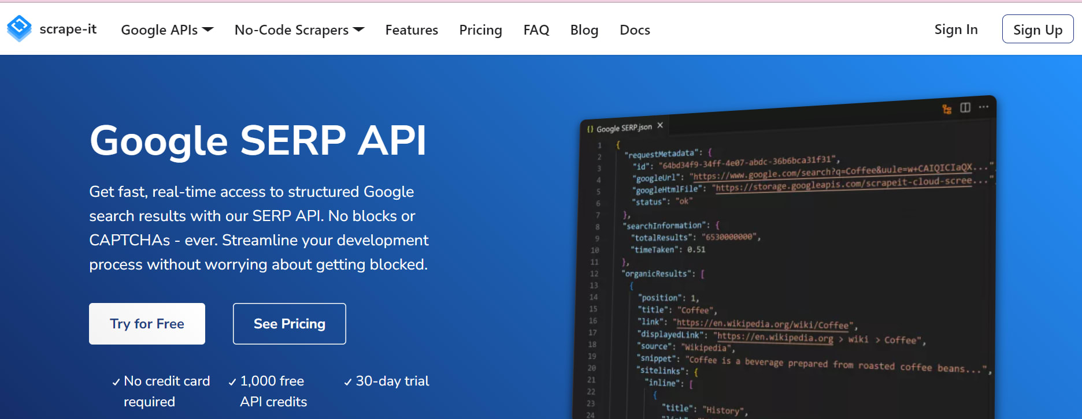Close the Google SERP.json tab

click(660, 125)
